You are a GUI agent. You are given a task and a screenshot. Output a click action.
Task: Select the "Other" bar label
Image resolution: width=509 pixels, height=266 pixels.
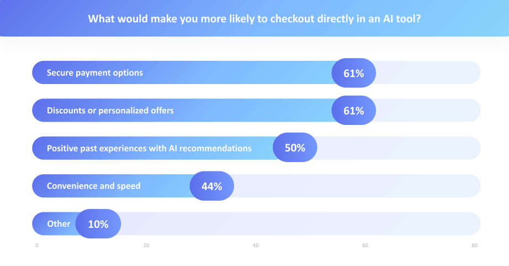point(59,224)
